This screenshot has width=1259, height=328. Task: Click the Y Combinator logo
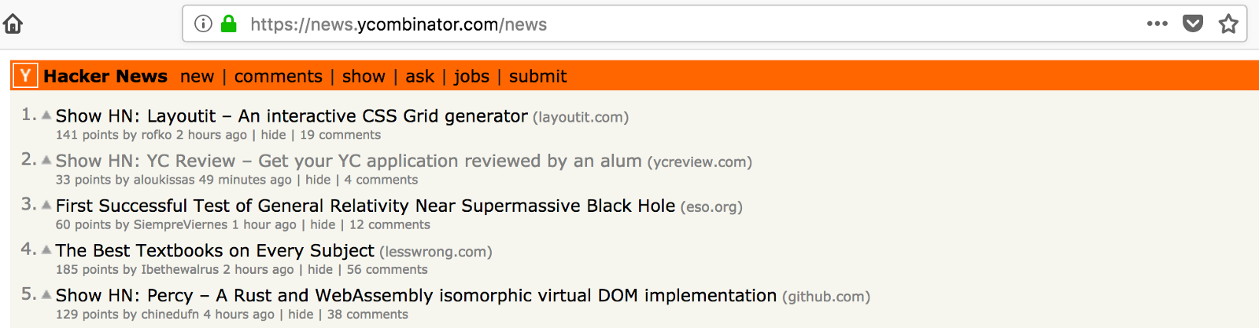click(26, 76)
